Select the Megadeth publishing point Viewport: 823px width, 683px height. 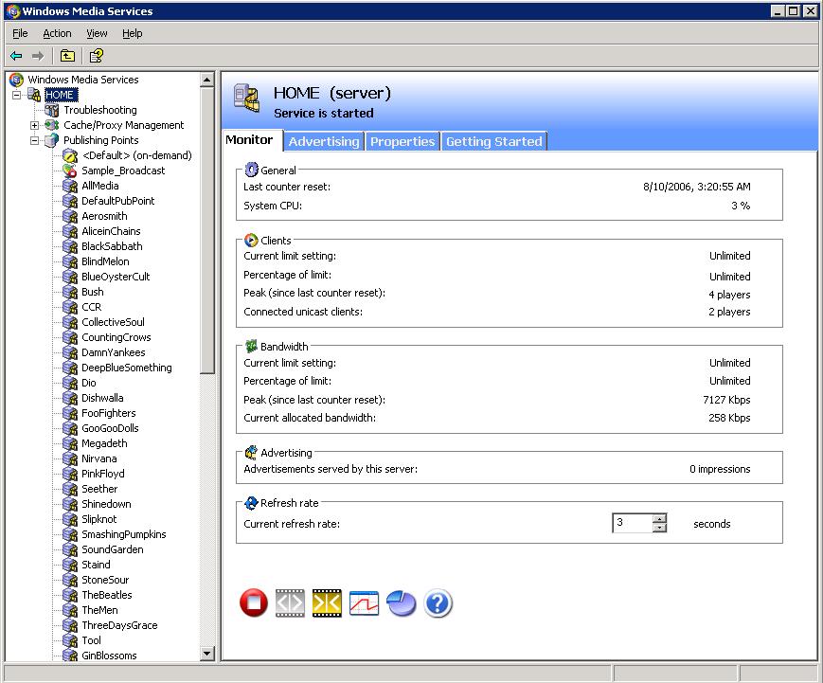[104, 444]
